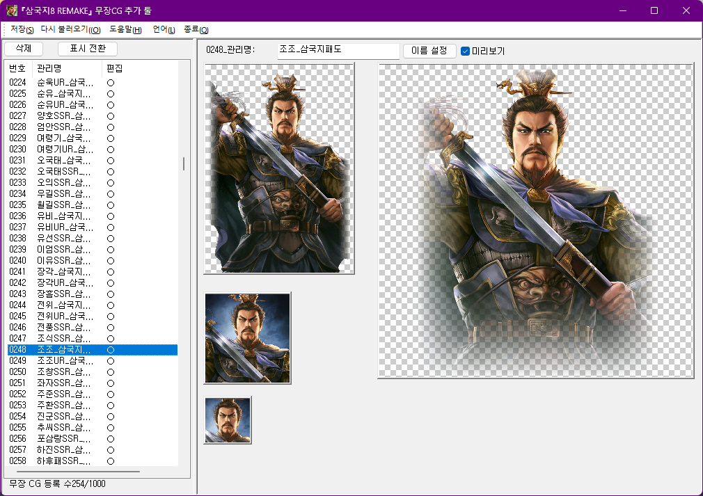Open the 다시 불러오기(O) menu

point(70,30)
